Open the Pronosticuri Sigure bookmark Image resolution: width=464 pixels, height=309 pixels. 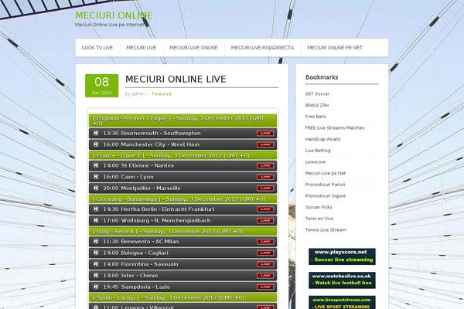click(326, 195)
